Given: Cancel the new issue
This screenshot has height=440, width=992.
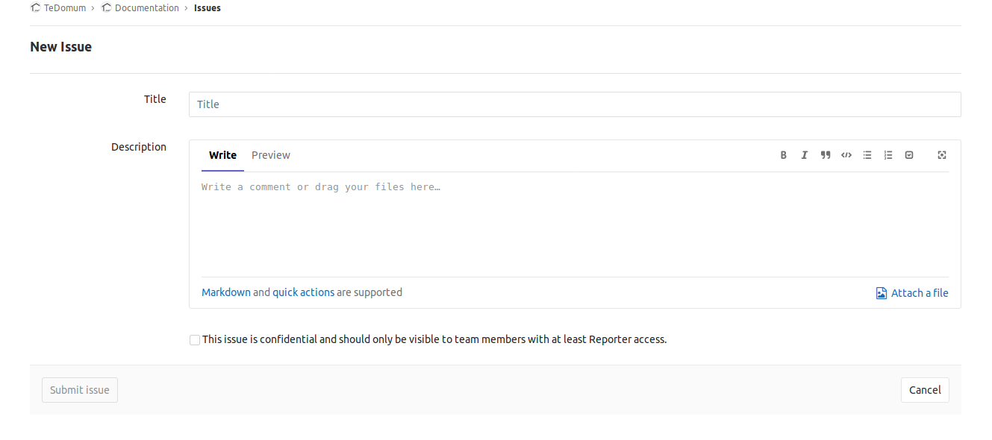Looking at the screenshot, I should pos(925,390).
